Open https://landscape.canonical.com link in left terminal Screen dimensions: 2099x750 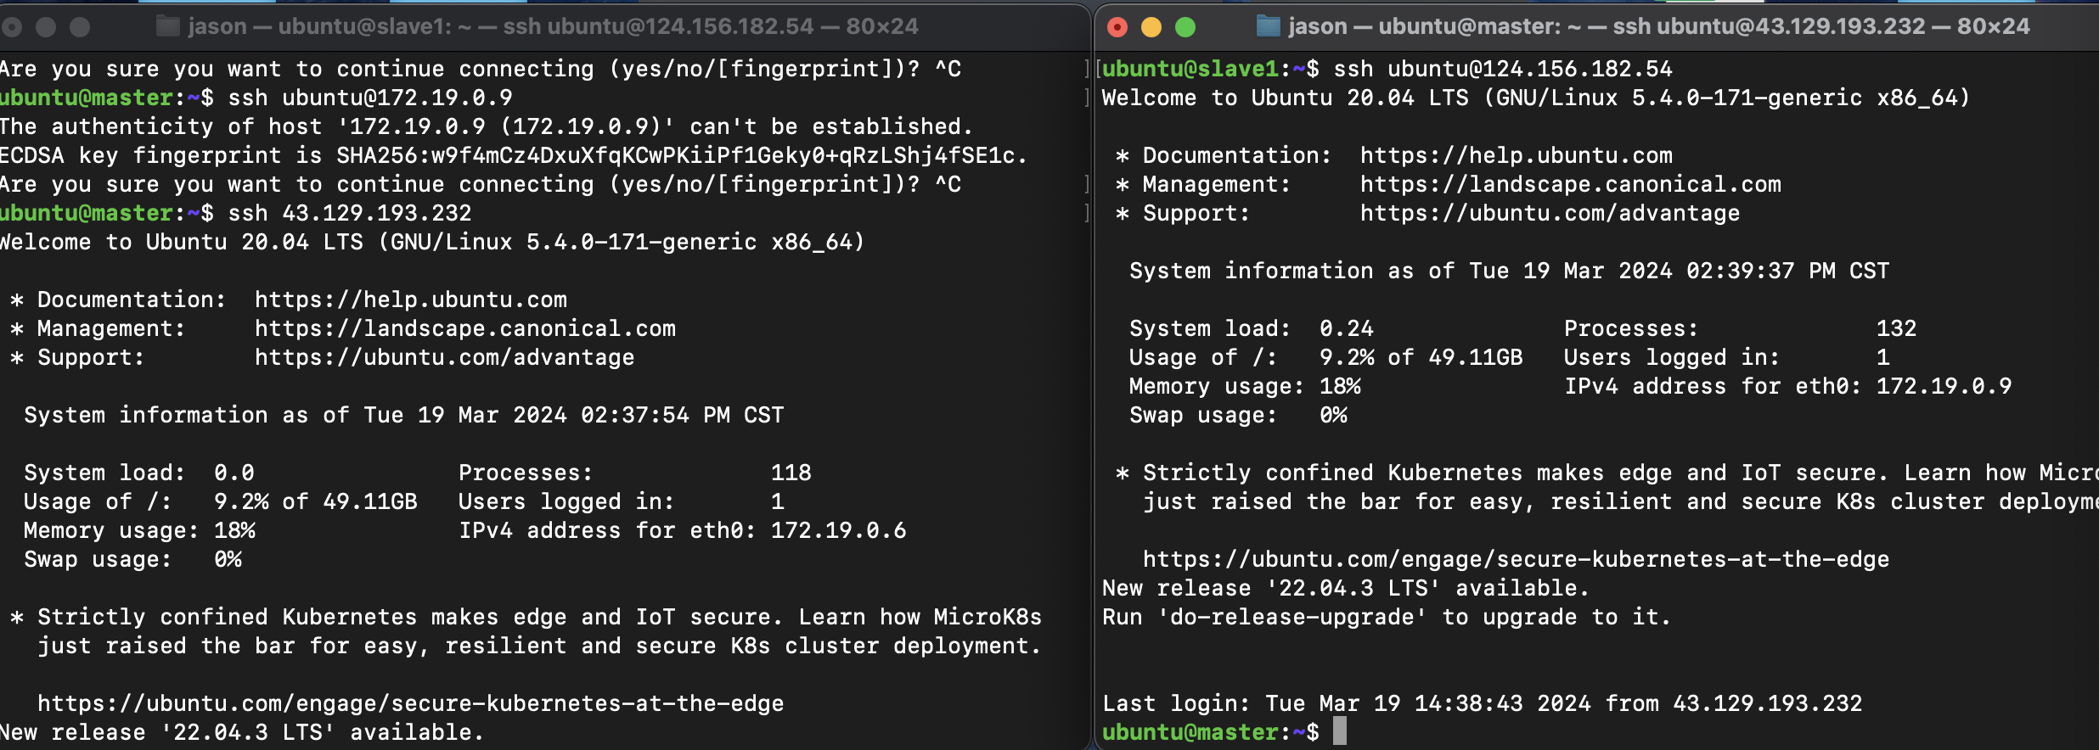465,328
